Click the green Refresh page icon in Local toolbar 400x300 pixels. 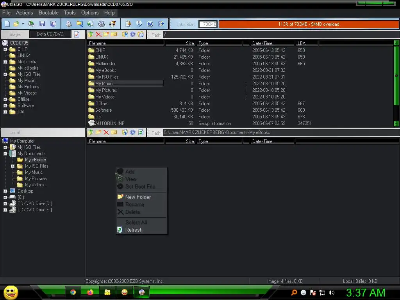tap(141, 132)
